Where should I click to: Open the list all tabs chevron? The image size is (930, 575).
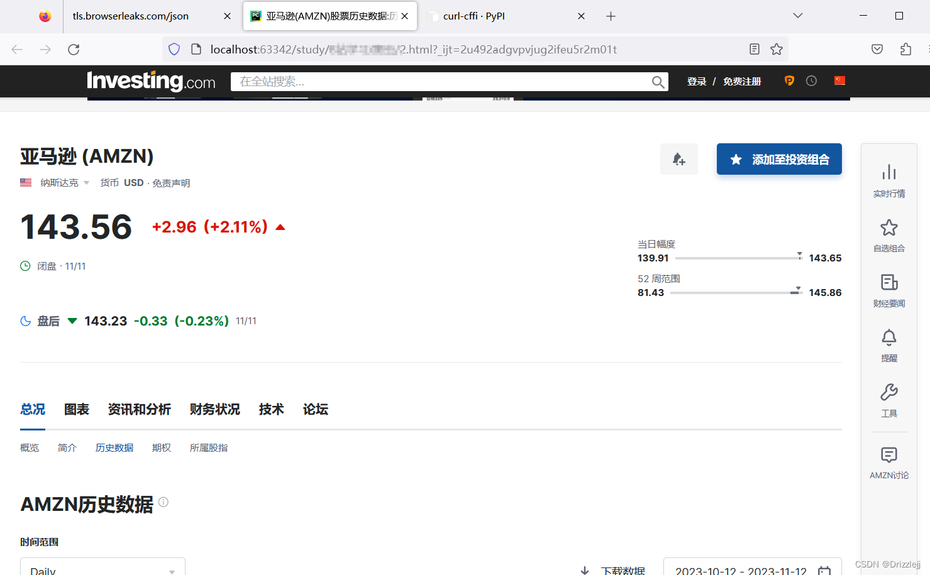click(x=798, y=16)
